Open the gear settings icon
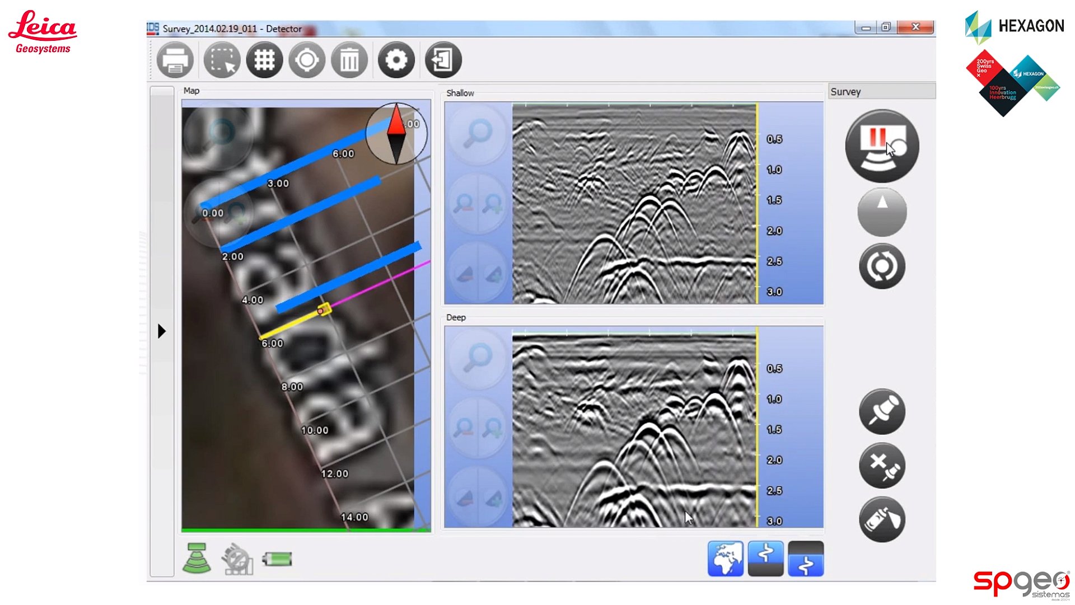This screenshot has height=605, width=1075. tap(396, 60)
